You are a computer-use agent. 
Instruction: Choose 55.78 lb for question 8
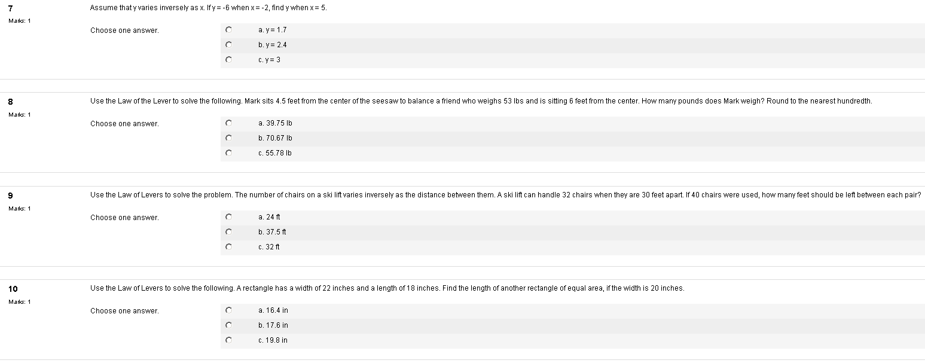point(228,152)
